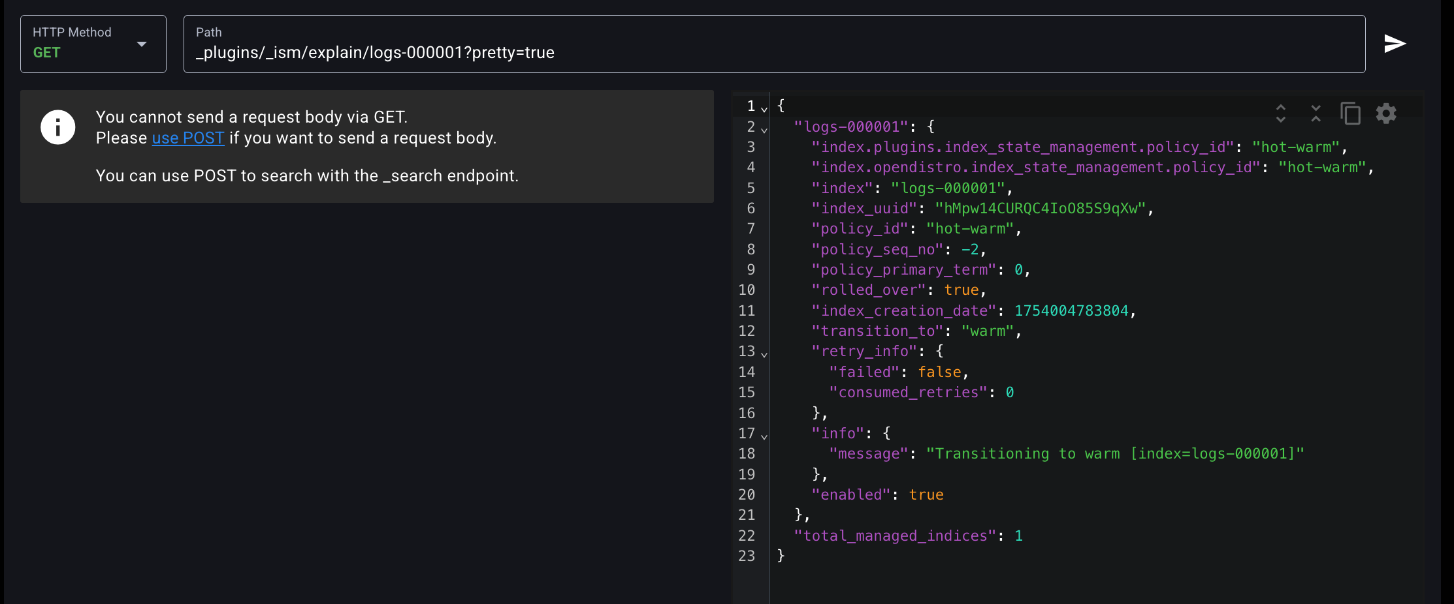This screenshot has width=1454, height=604.
Task: Collapse the root object at line 1
Action: click(x=764, y=110)
